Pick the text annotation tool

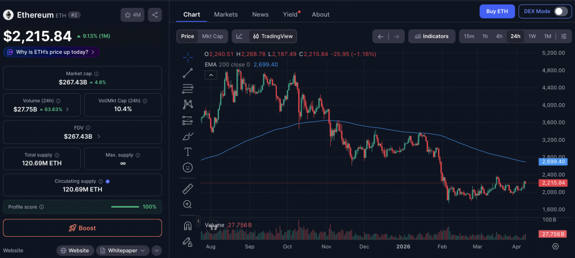[x=188, y=151]
